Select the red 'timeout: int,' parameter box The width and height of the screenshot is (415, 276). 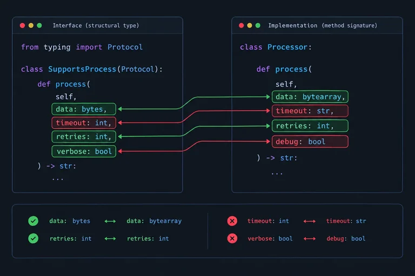click(84, 123)
